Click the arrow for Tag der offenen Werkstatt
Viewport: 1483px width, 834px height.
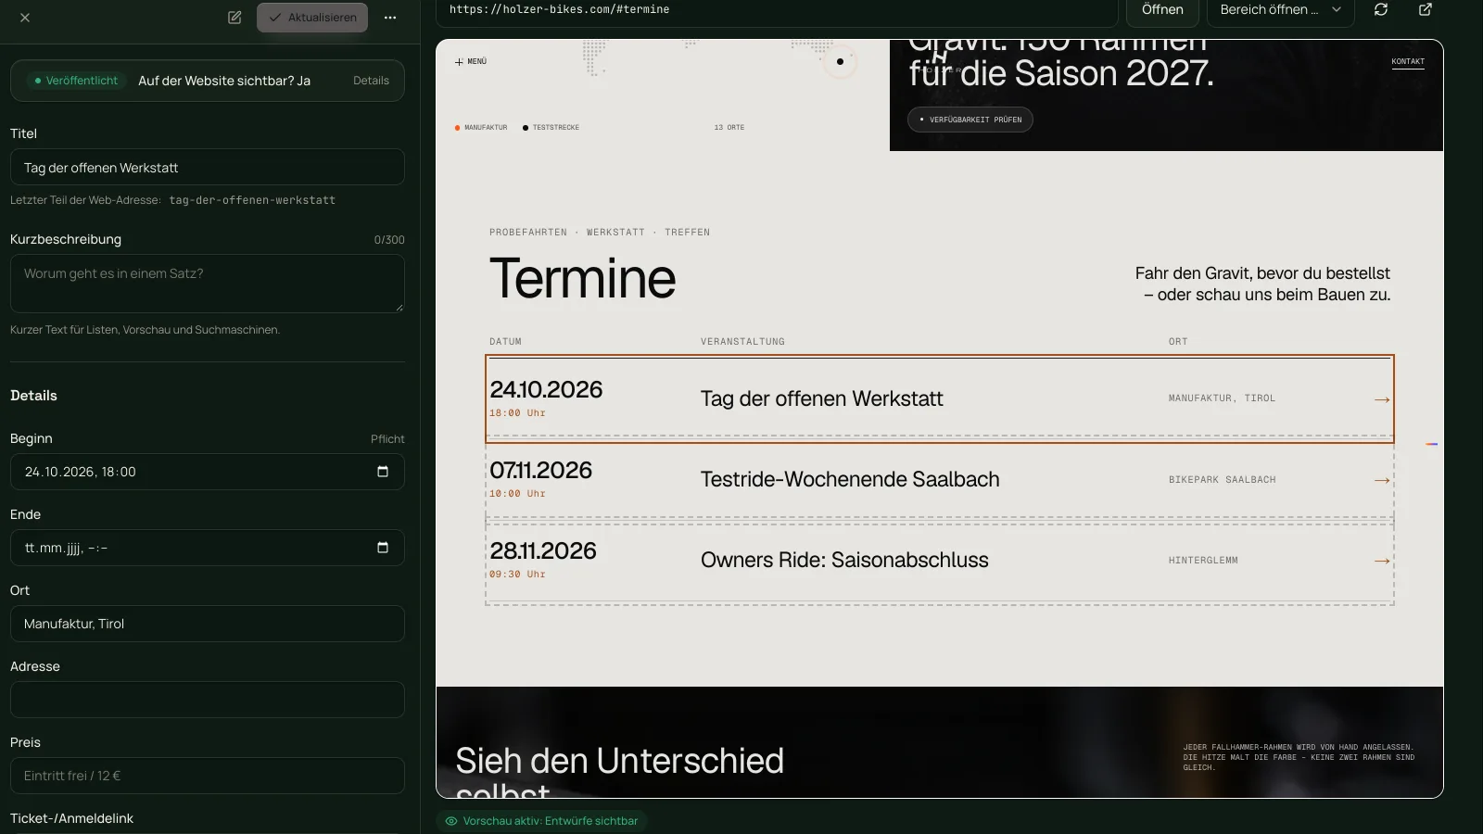[1382, 399]
